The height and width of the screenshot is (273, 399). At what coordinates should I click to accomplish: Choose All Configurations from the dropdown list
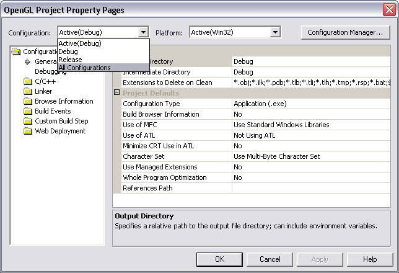84,68
